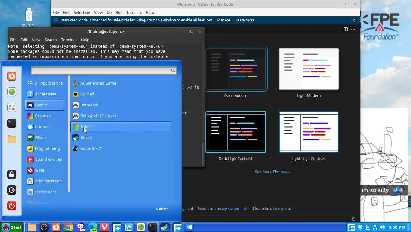Choose the Dark High Contrast theme
This screenshot has width=411, height=232.
[236, 132]
